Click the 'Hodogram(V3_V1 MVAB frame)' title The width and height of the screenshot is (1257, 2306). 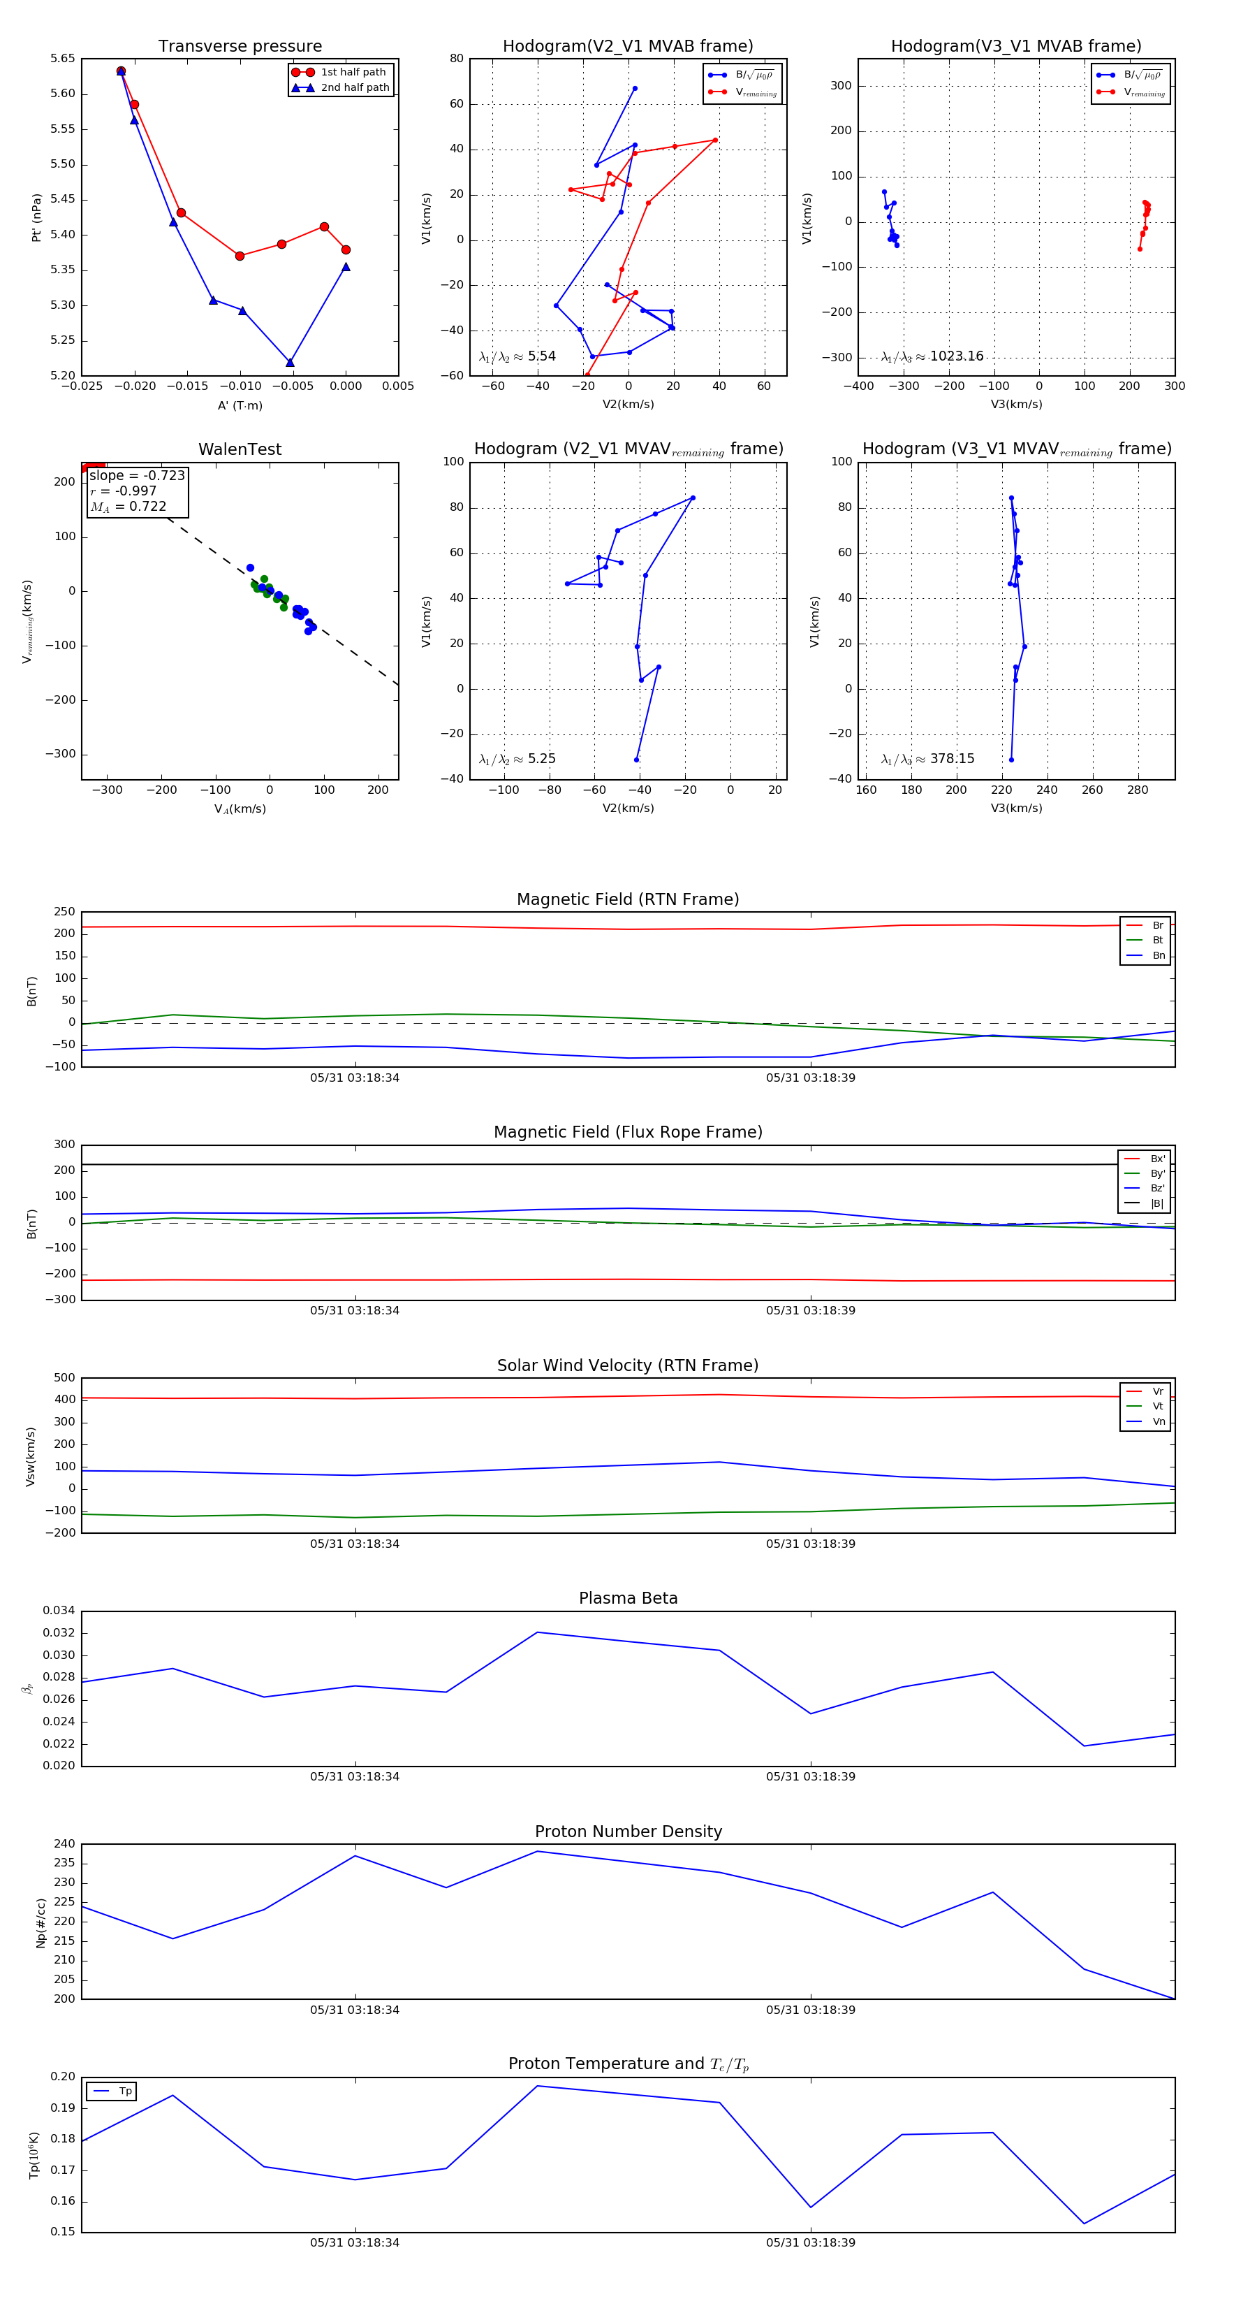point(1016,45)
